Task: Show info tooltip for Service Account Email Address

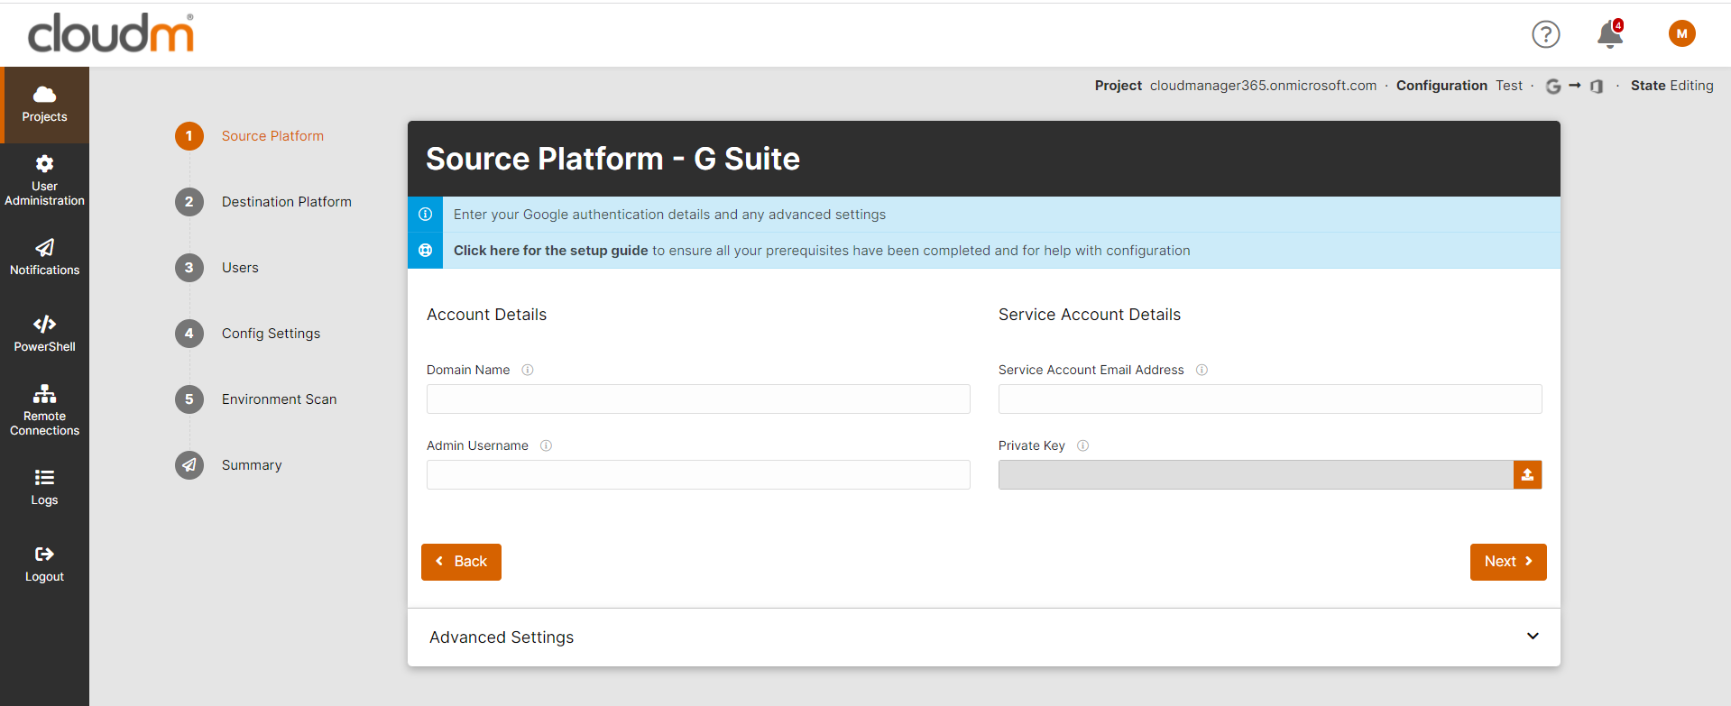Action: pyautogui.click(x=1202, y=370)
